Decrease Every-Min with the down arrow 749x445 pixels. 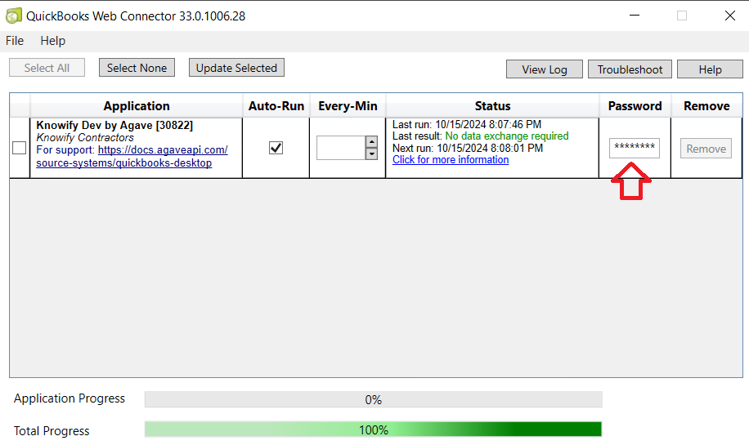point(371,154)
